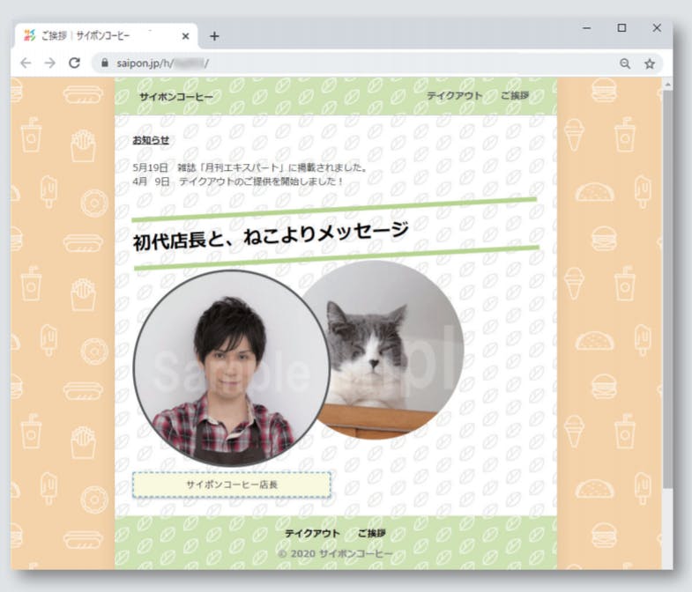Image resolution: width=692 pixels, height=592 pixels.
Task: Click the tab favicon icon
Action: pos(30,36)
